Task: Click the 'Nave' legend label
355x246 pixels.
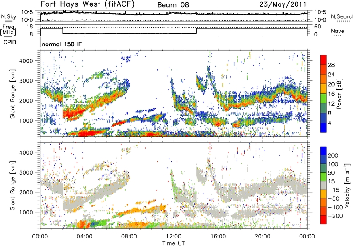Action: click(338, 31)
